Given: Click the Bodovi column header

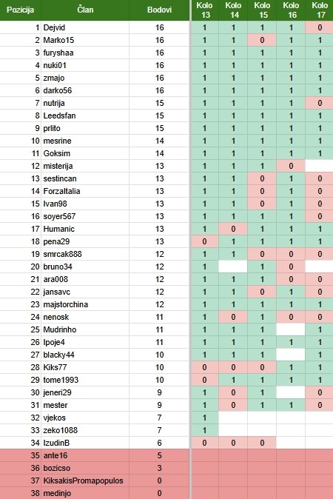Looking at the screenshot, I should pyautogui.click(x=159, y=10).
